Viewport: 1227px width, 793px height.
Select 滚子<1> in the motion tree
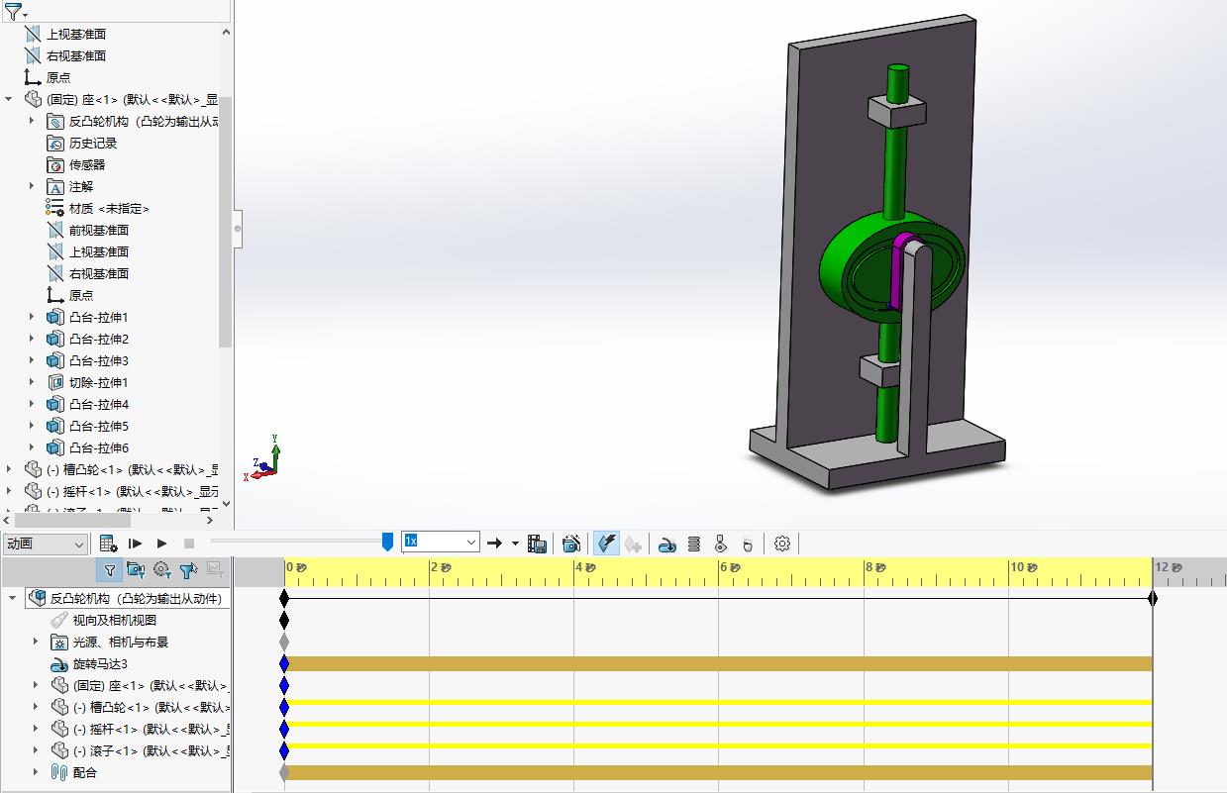(x=151, y=750)
